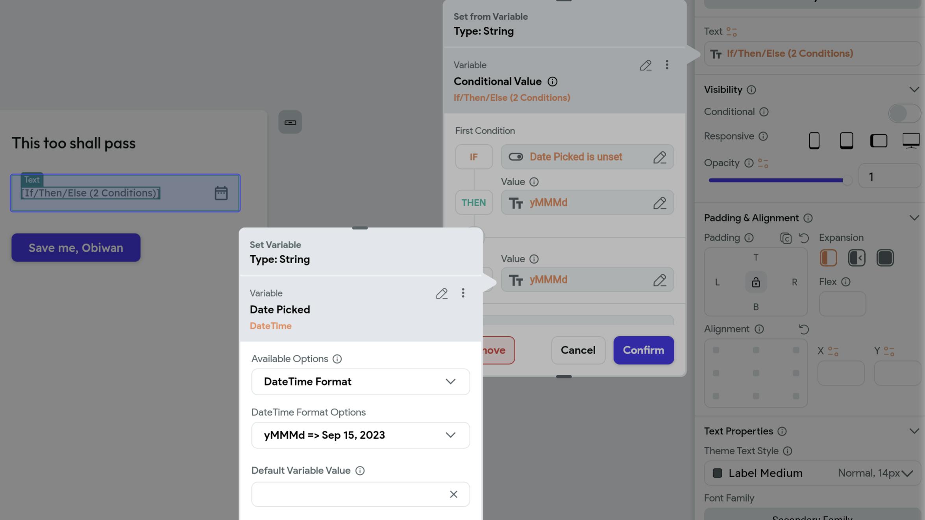The height and width of the screenshot is (520, 925).
Task: Open the Available Options DateTime Format dropdown
Action: [x=360, y=382]
